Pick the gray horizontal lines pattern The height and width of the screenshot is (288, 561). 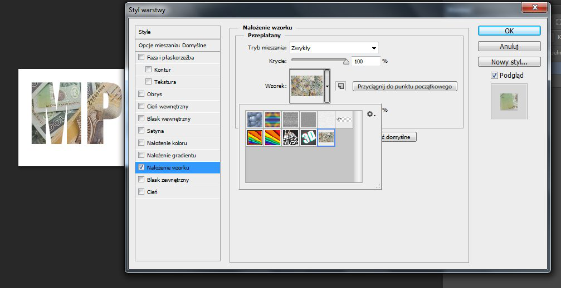point(290,120)
